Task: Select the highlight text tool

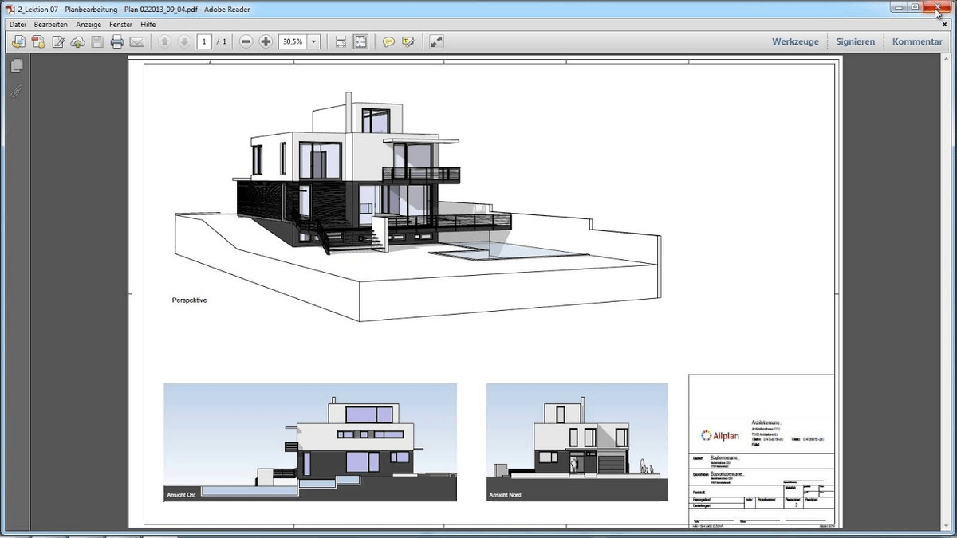Action: [408, 41]
